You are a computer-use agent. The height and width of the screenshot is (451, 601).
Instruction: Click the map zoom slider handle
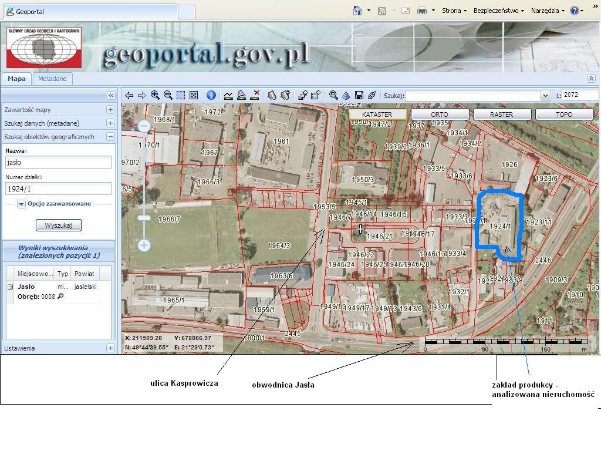tap(144, 218)
